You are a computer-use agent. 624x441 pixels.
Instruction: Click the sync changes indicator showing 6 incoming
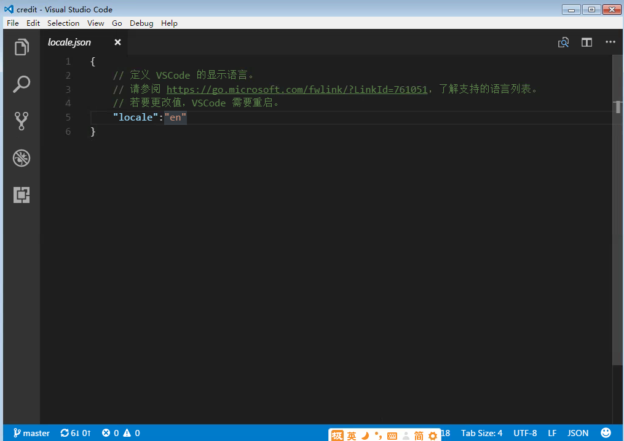[76, 432]
